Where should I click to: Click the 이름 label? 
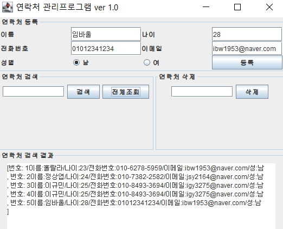[8, 34]
